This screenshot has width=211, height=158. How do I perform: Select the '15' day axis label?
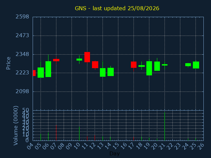point(116,146)
